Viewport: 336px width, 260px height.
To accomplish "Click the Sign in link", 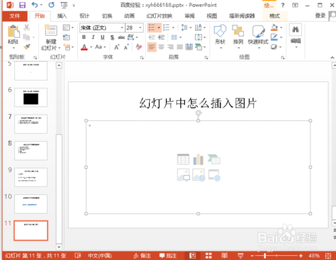I will click(x=321, y=15).
